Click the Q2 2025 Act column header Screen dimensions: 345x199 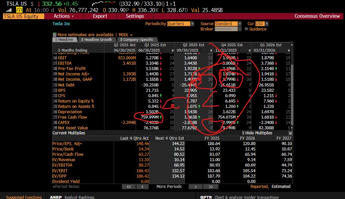point(124,45)
